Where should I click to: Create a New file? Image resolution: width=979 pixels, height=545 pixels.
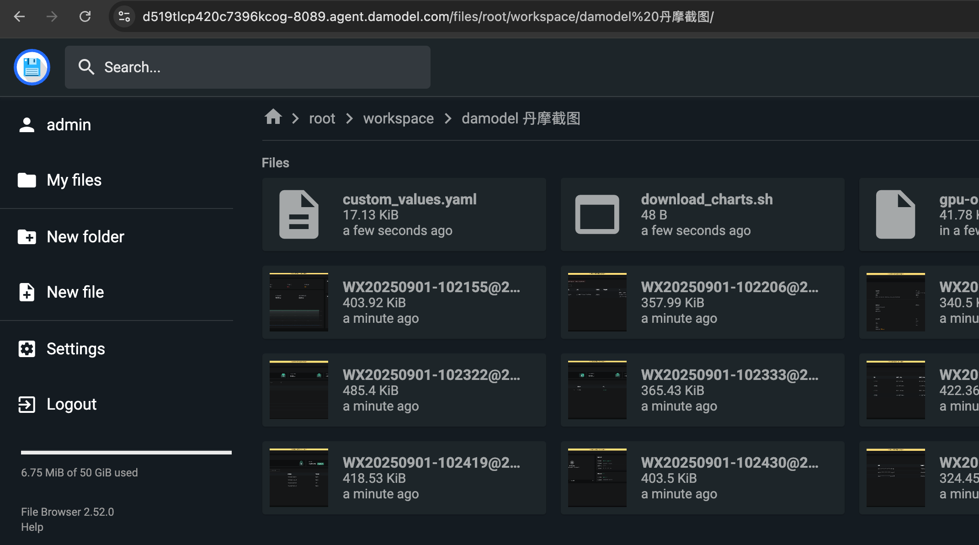pos(75,292)
